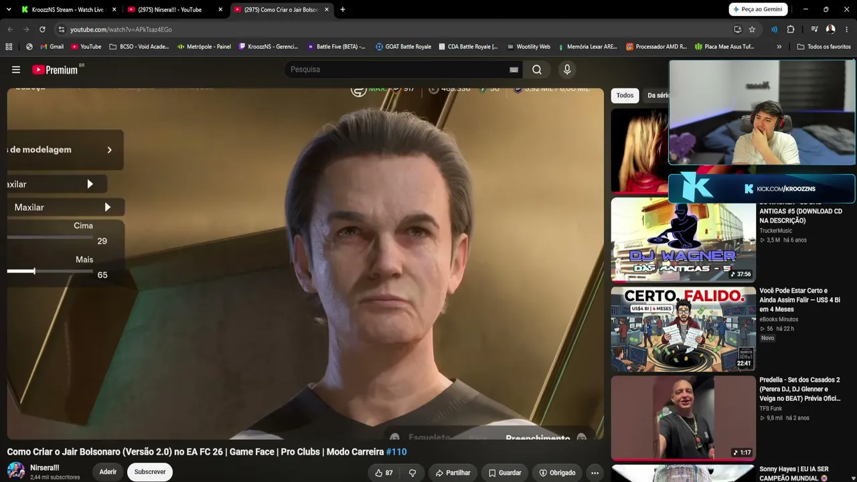Image resolution: width=857 pixels, height=482 pixels.
Task: Install this page icon in address bar
Action: pyautogui.click(x=737, y=29)
